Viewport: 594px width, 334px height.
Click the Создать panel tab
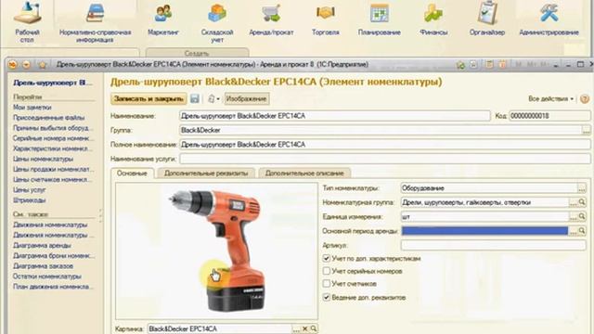(197, 53)
